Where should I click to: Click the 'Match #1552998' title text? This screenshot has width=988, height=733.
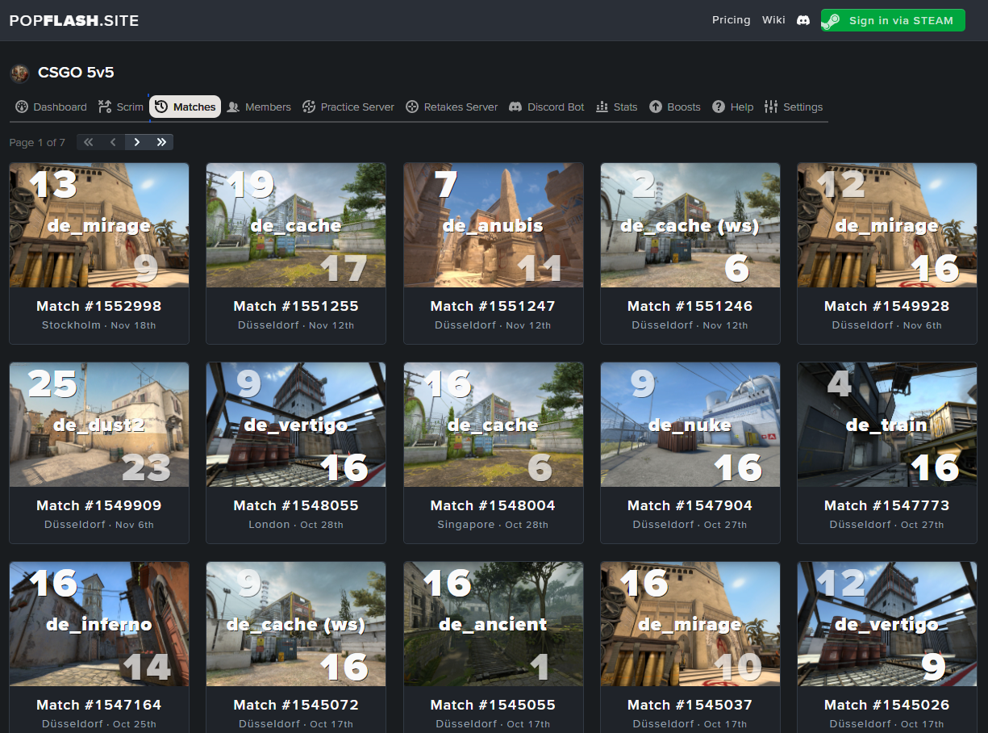(99, 306)
